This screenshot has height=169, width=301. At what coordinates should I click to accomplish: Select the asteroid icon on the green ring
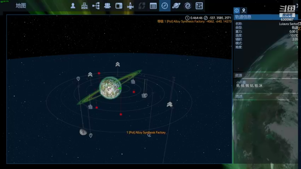(133, 82)
